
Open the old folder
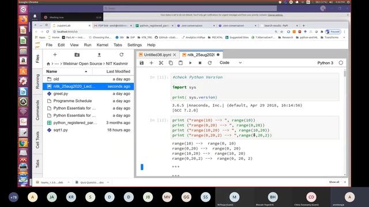click(88, 79)
